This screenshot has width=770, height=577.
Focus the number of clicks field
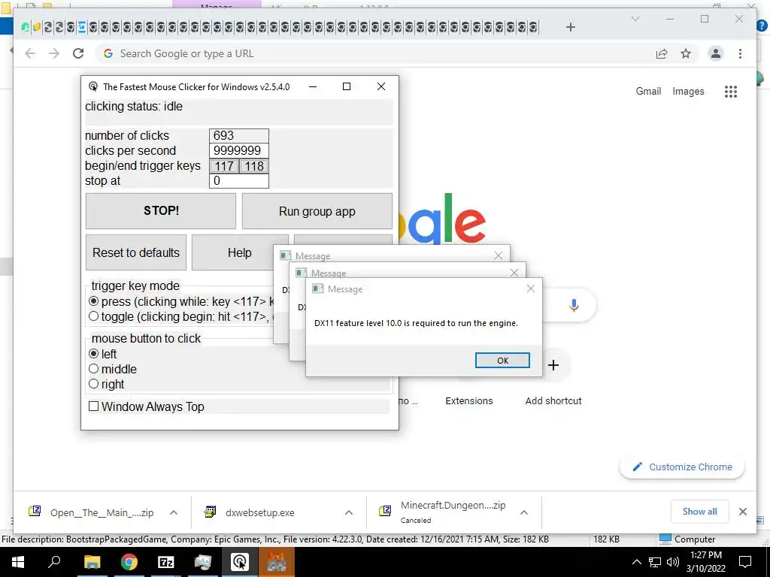[238, 135]
